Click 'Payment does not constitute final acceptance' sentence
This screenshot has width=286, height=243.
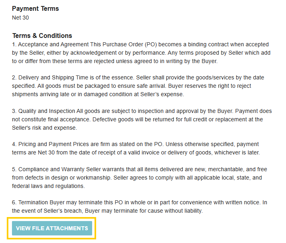[x=142, y=115]
